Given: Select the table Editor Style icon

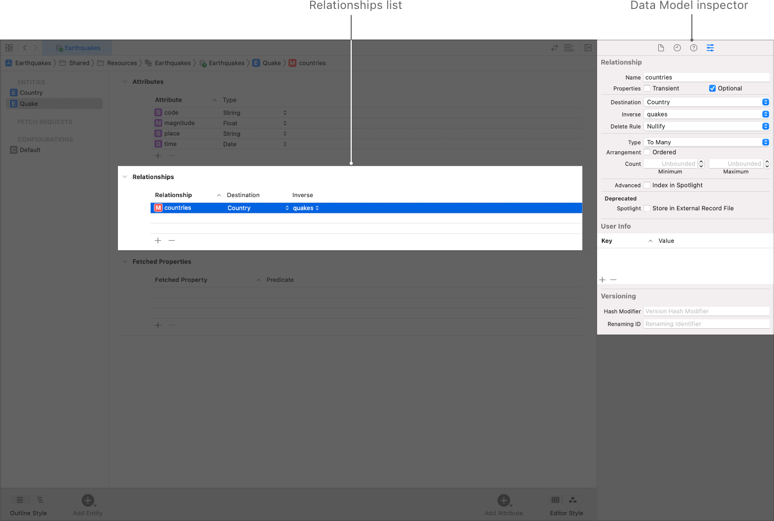Looking at the screenshot, I should pos(555,500).
